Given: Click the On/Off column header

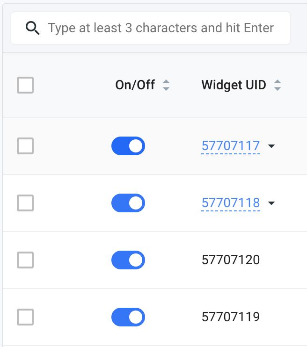Looking at the screenshot, I should (x=135, y=85).
